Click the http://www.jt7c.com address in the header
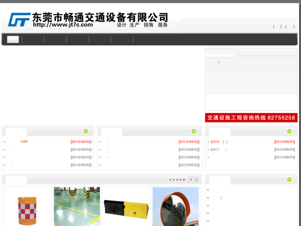The height and width of the screenshot is (226, 301). [63, 24]
